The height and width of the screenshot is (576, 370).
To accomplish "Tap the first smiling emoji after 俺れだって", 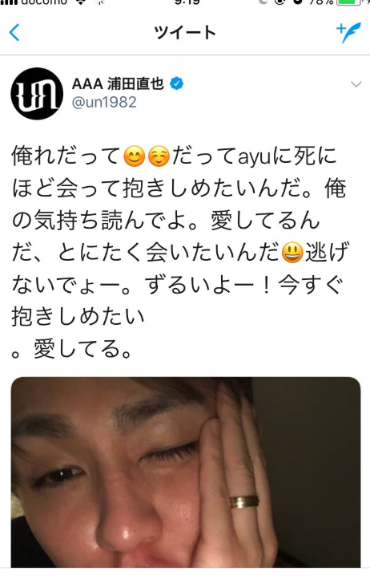I will point(135,156).
